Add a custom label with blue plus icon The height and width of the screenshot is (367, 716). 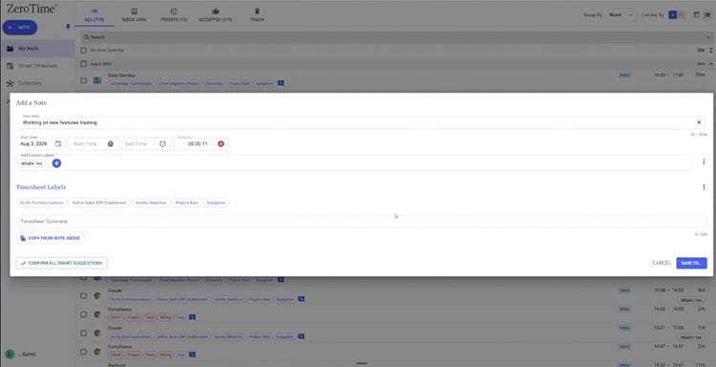pos(56,163)
